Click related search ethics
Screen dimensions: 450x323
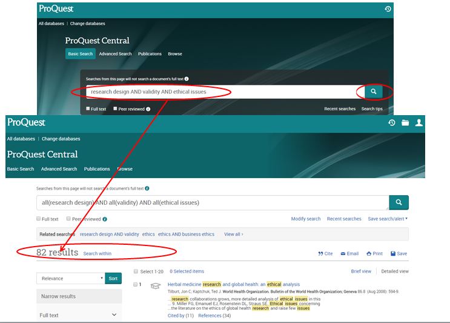point(148,235)
